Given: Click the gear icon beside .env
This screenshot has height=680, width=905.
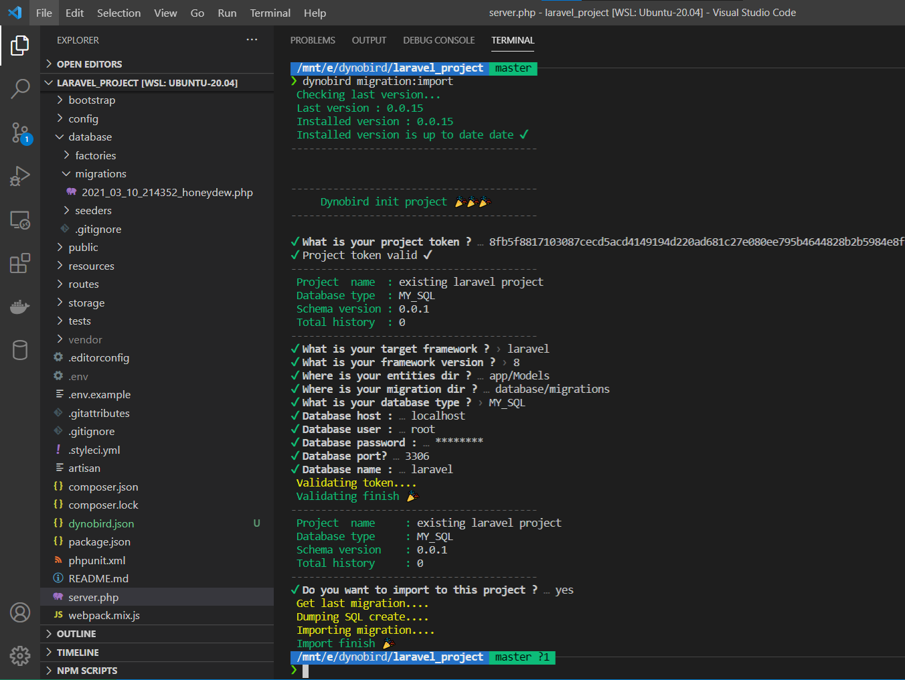Looking at the screenshot, I should point(58,376).
